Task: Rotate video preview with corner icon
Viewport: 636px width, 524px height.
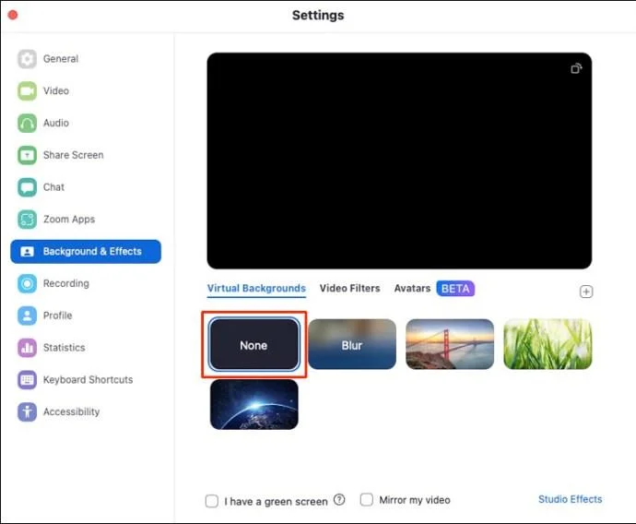Action: point(576,68)
